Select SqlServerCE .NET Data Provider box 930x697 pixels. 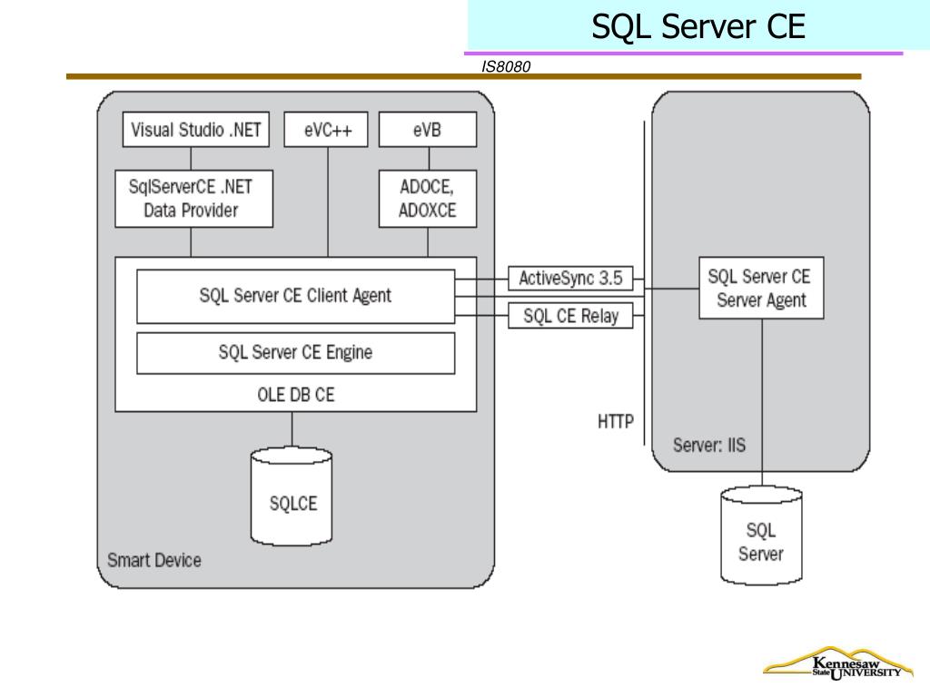pyautogui.click(x=194, y=199)
